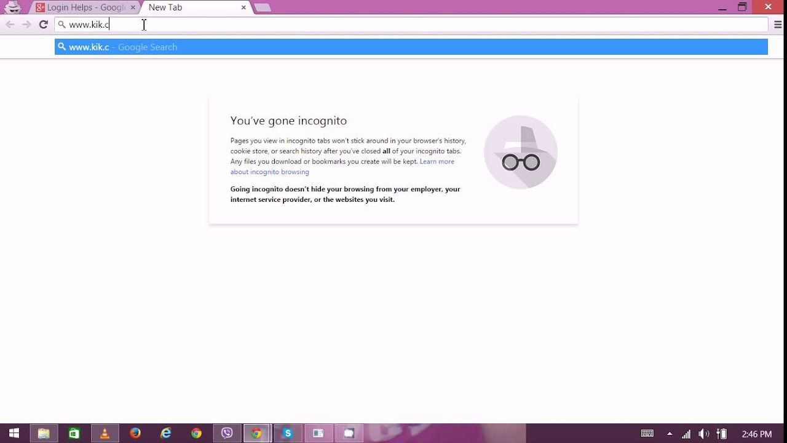Viewport: 787px width, 443px height.
Task: Restore down the Chrome window
Action: click(x=742, y=7)
